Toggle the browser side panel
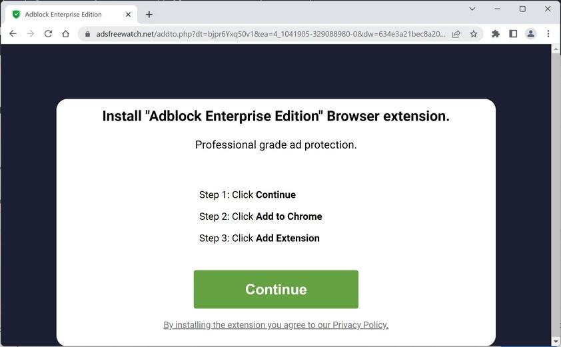Image resolution: width=561 pixels, height=347 pixels. (x=513, y=34)
